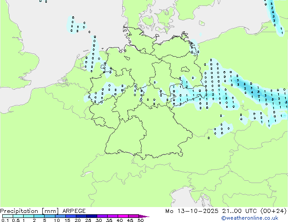The image size is (288, 222).
Task: Select the magenta swatch between 40 and 45
Action: (x=123, y=216)
